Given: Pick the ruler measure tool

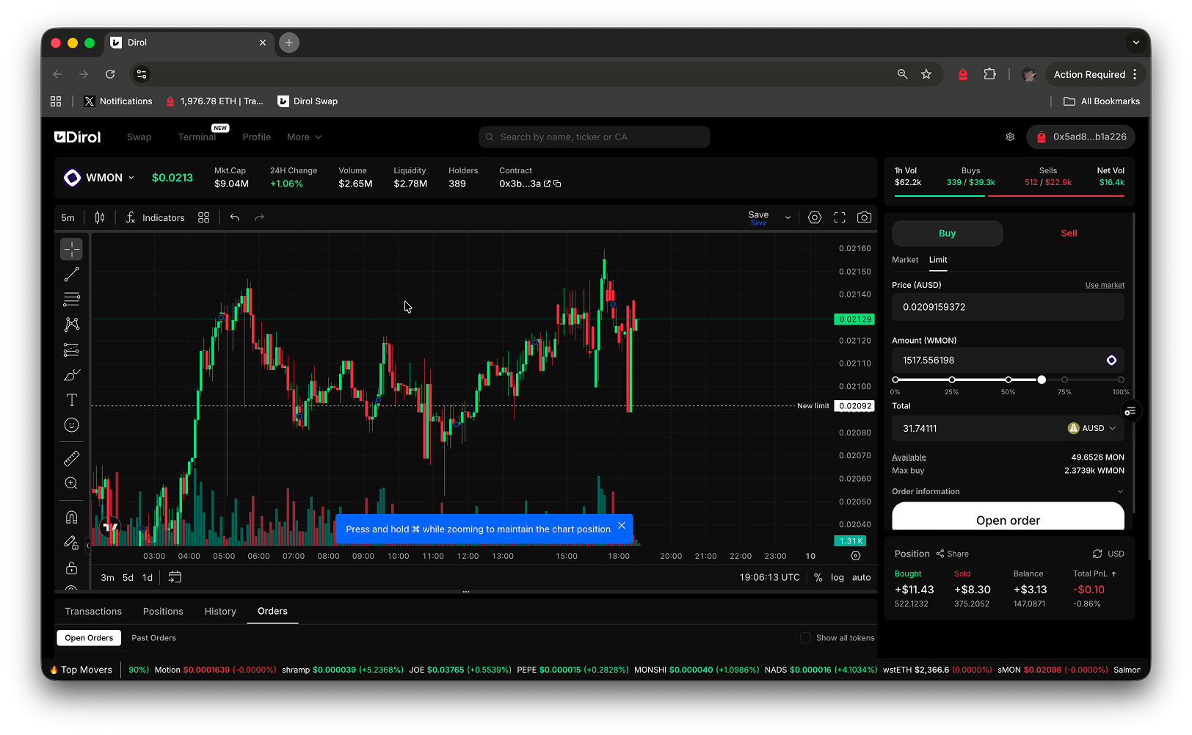Looking at the screenshot, I should [x=71, y=459].
